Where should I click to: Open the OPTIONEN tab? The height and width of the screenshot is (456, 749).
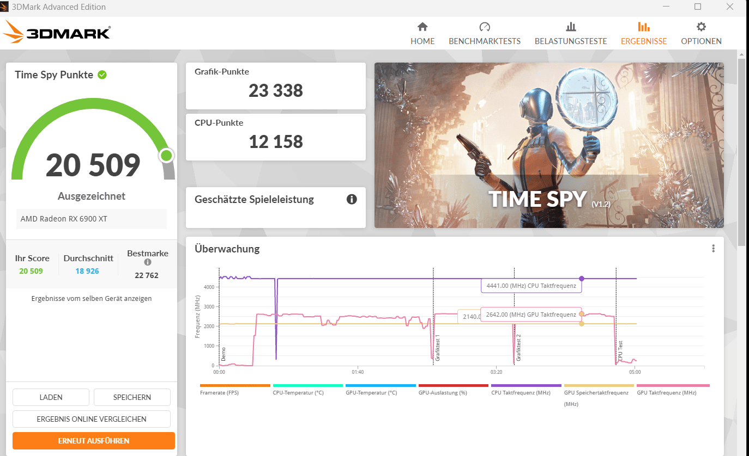click(x=701, y=34)
